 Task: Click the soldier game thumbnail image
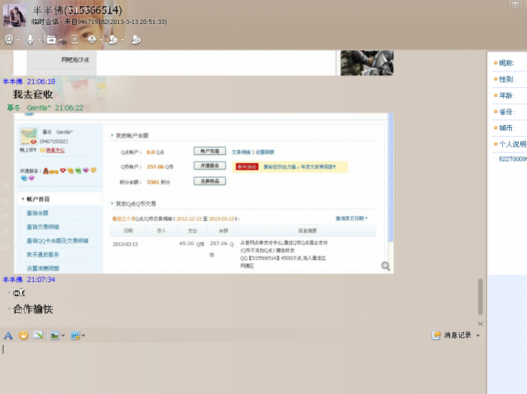367,62
